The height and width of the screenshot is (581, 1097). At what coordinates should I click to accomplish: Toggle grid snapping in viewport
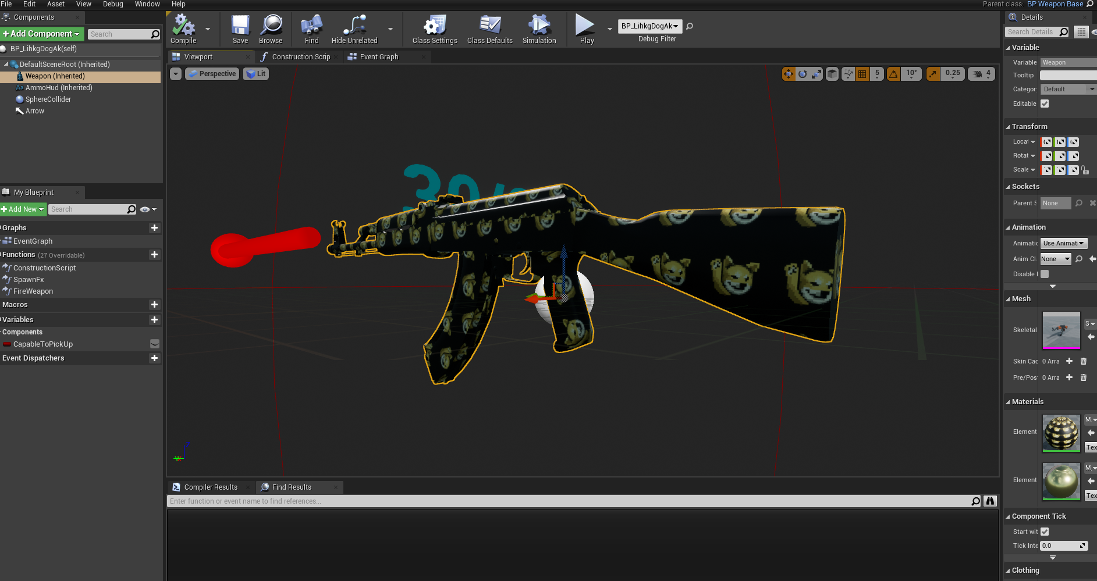(x=862, y=74)
